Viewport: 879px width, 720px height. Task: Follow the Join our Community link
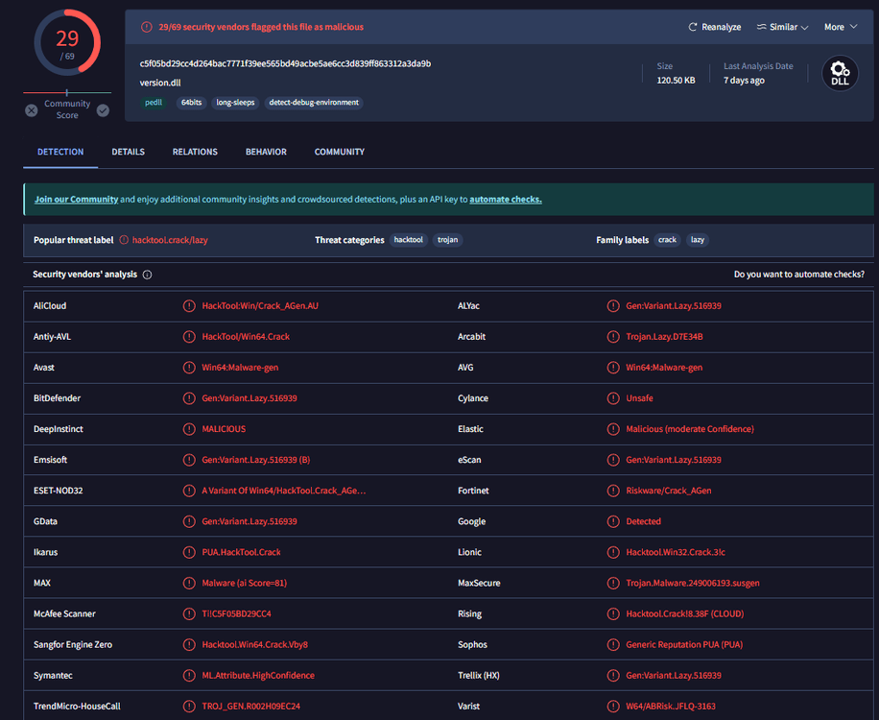point(76,200)
